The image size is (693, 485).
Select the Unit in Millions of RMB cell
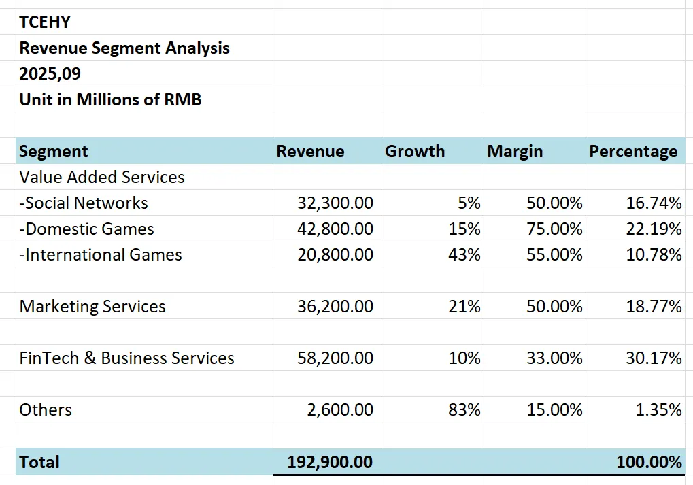[x=110, y=100]
